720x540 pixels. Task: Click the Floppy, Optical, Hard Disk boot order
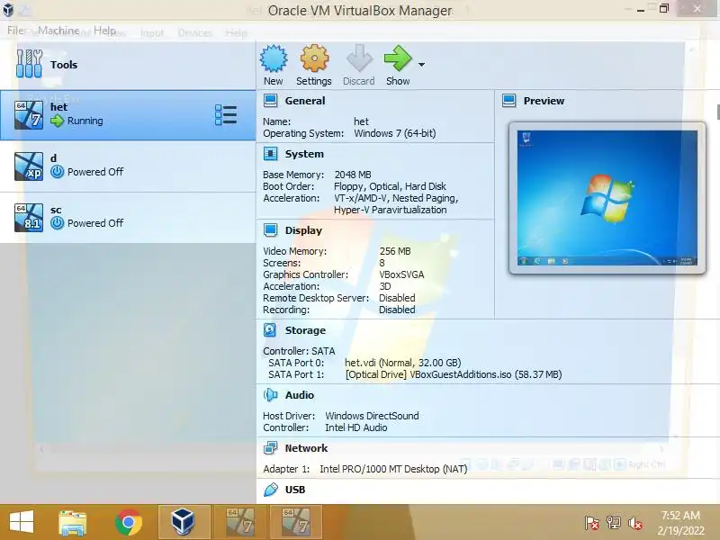[x=390, y=186]
